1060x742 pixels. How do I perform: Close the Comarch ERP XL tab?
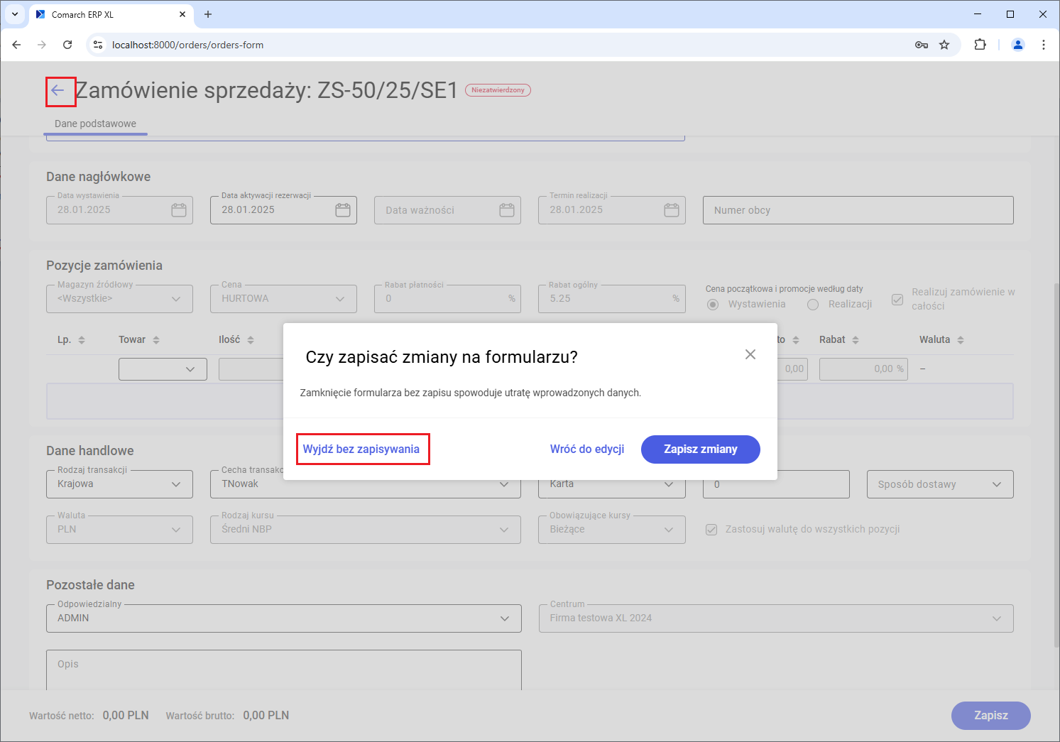click(x=182, y=14)
